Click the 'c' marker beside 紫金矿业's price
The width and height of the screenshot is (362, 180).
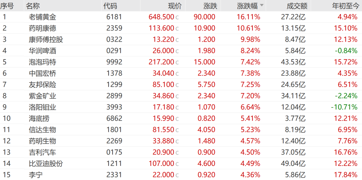tap(177, 96)
